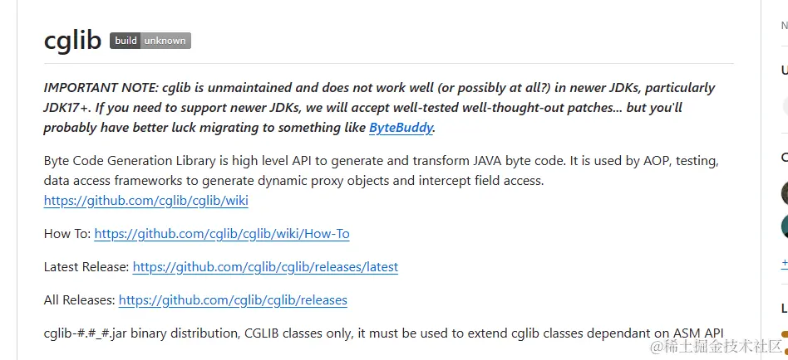The image size is (788, 360).
Task: Click the cglib README heading
Action: pos(73,40)
